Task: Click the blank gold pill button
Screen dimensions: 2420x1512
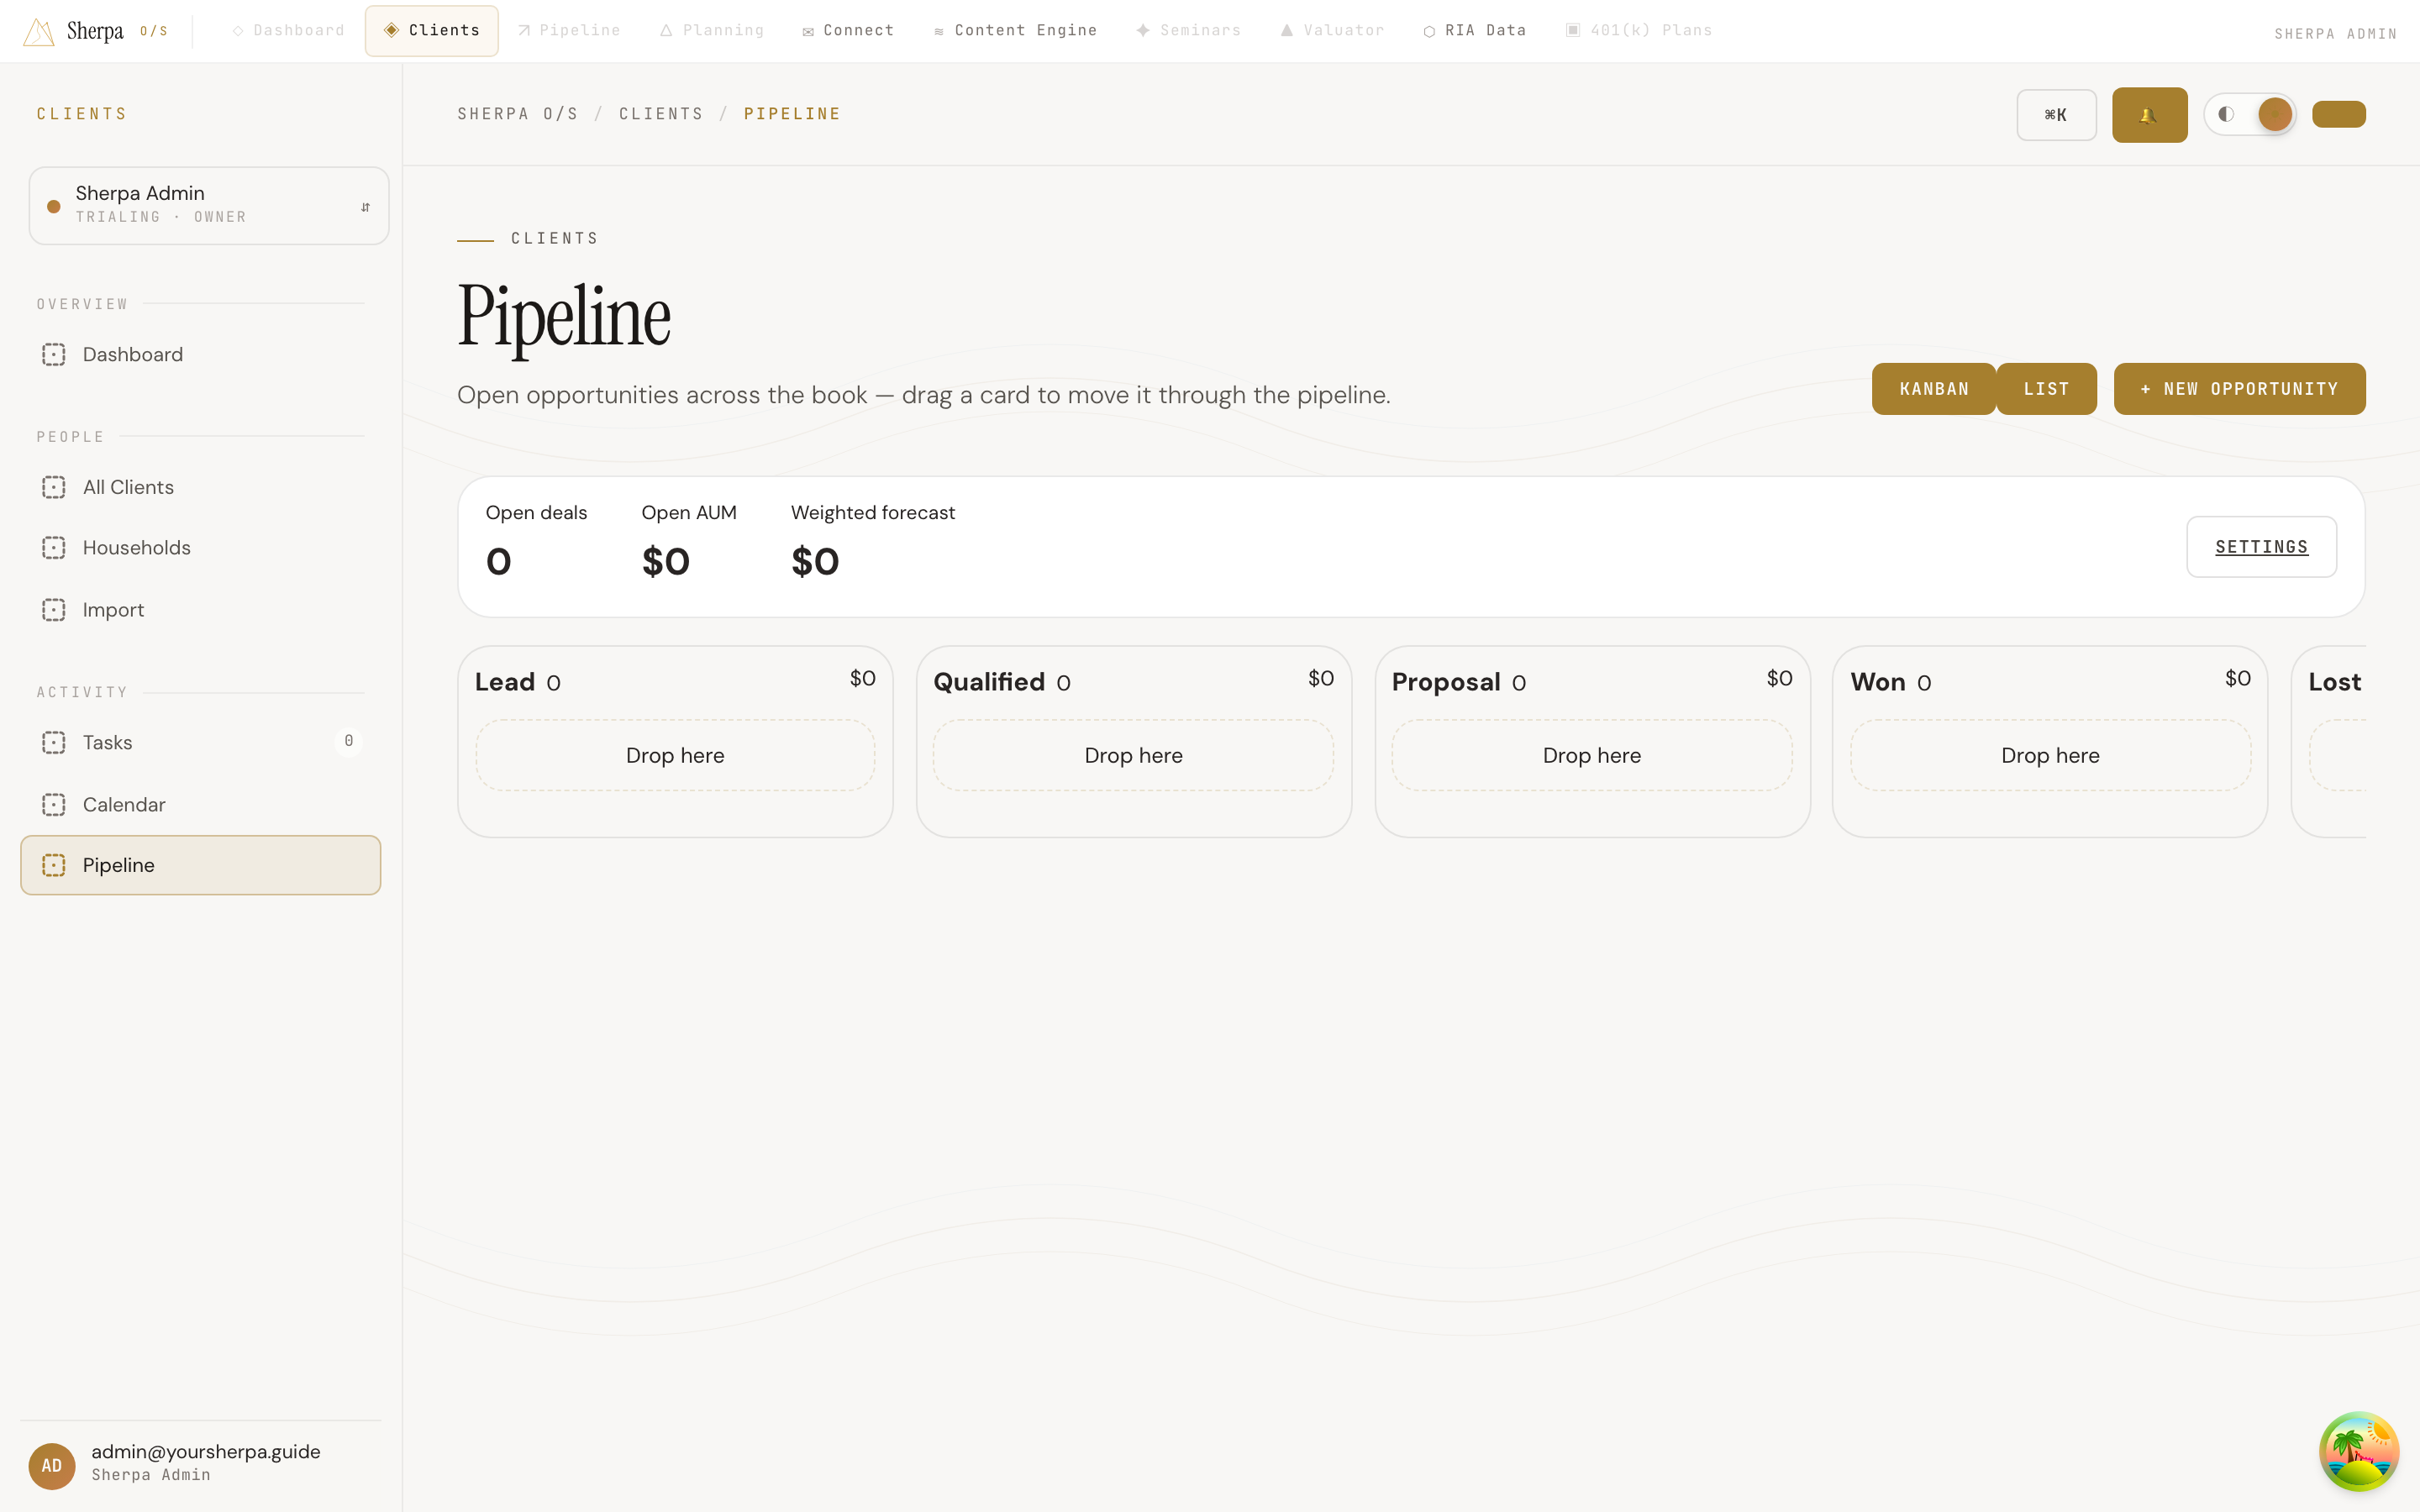Action: tap(2338, 114)
